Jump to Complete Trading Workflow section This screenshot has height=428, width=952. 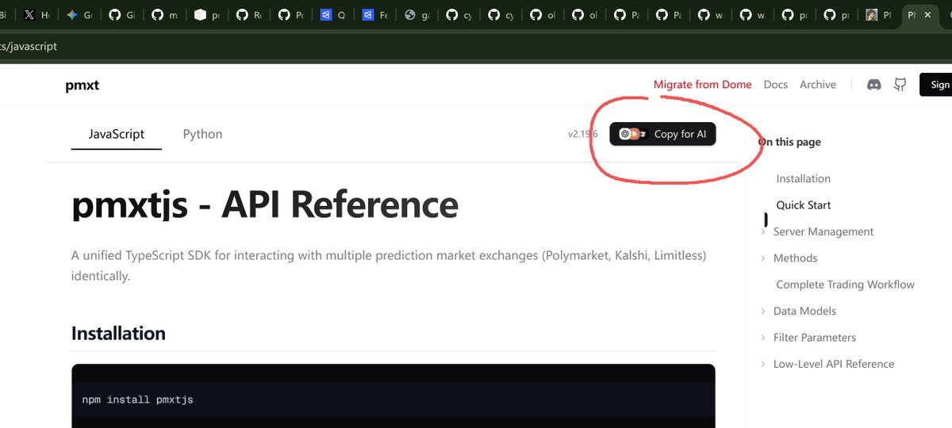coord(846,285)
